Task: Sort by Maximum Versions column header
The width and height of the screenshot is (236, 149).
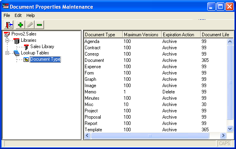Action: click(x=142, y=35)
